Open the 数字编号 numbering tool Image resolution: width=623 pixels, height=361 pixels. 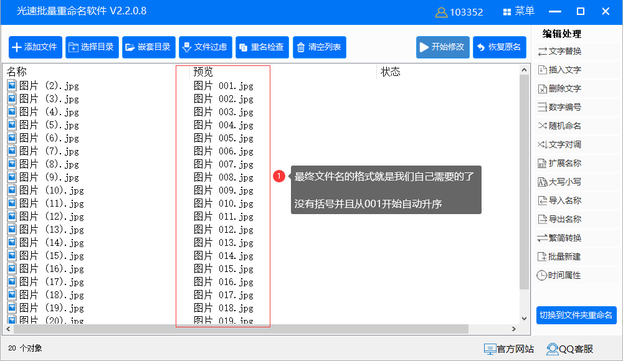tap(559, 107)
